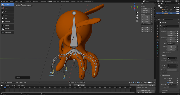This screenshot has height=95, width=180.
Task: Switch to the UV Editing workspace tab
Action: pyautogui.click(x=80, y=2)
